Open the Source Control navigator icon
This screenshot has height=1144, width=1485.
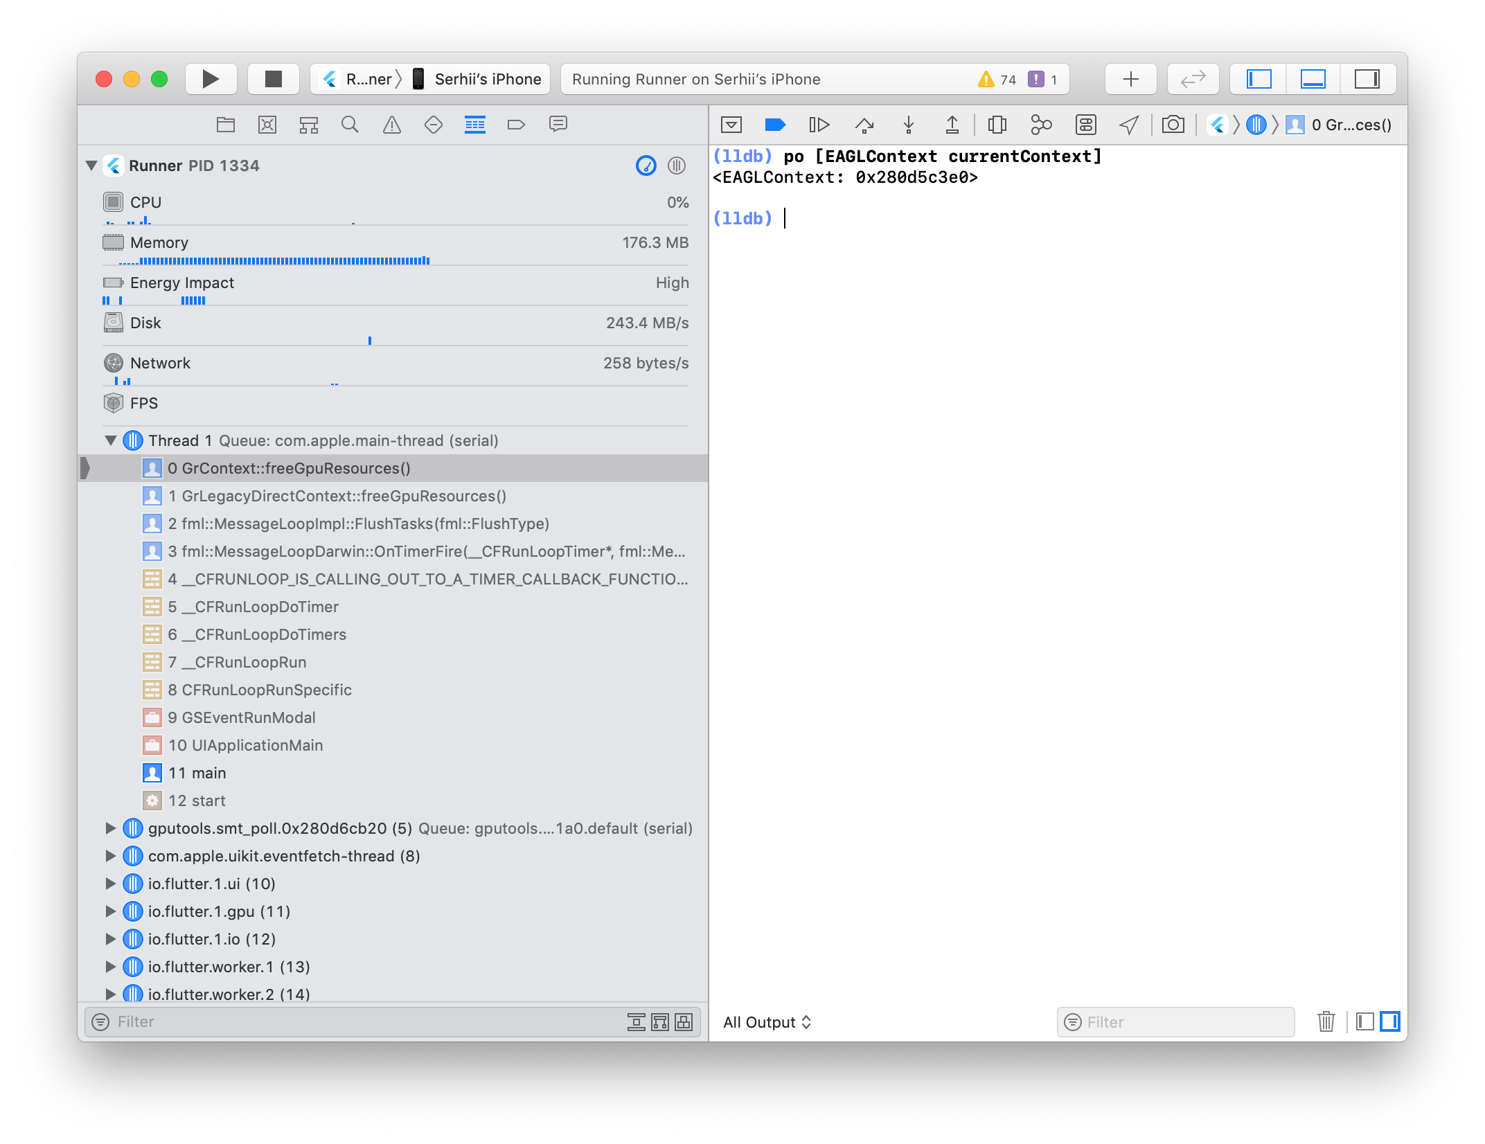pyautogui.click(x=267, y=125)
